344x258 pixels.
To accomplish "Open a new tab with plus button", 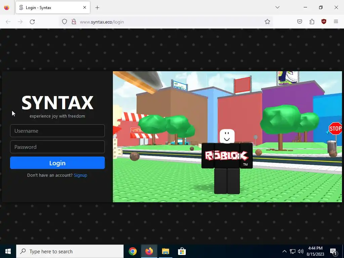I will pyautogui.click(x=97, y=8).
